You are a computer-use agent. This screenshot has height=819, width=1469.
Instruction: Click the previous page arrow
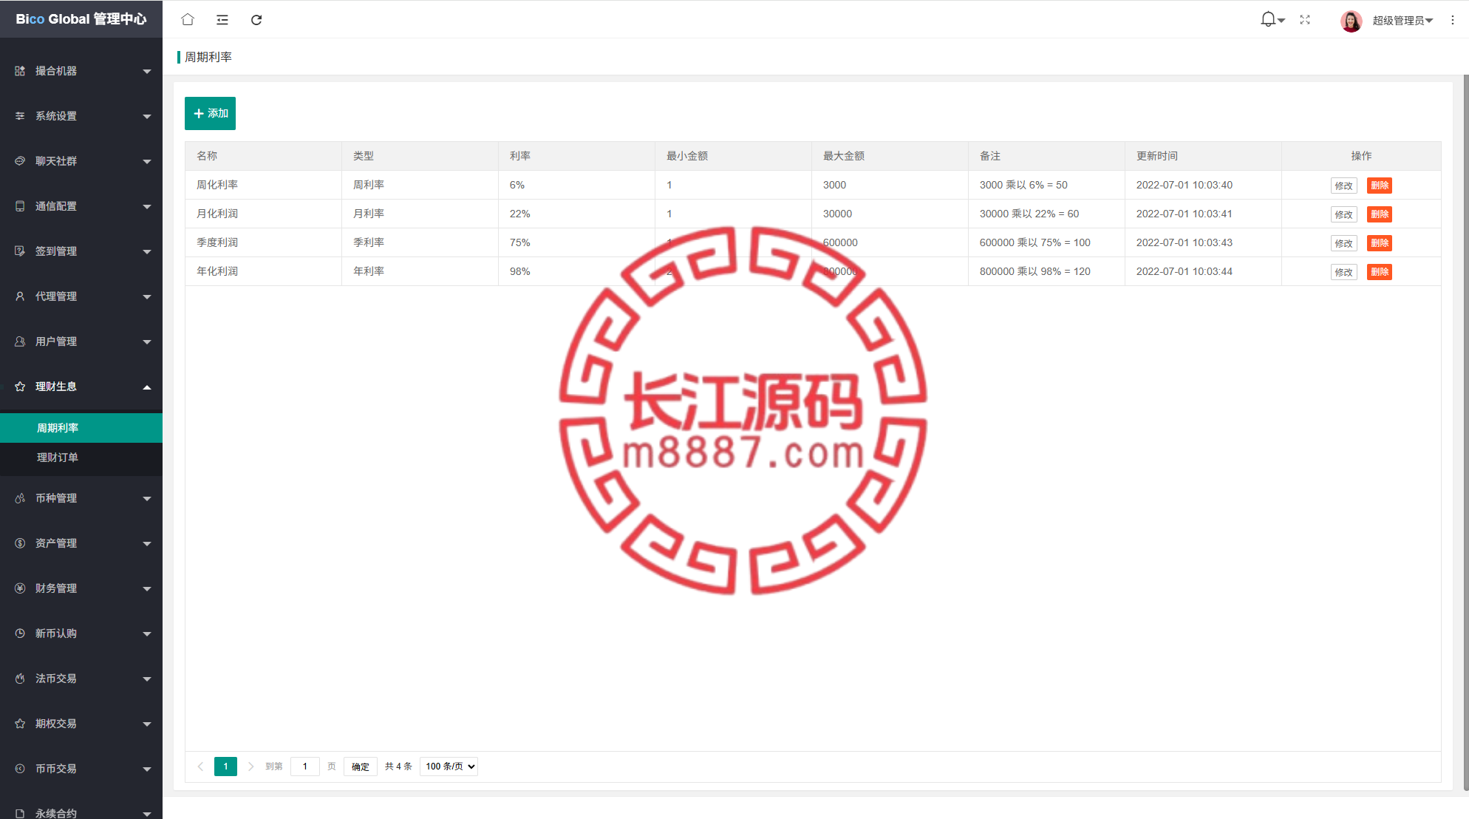(x=200, y=767)
